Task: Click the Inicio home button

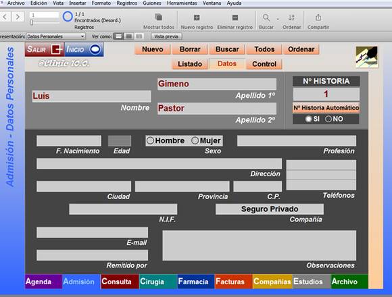Action: pyautogui.click(x=84, y=49)
